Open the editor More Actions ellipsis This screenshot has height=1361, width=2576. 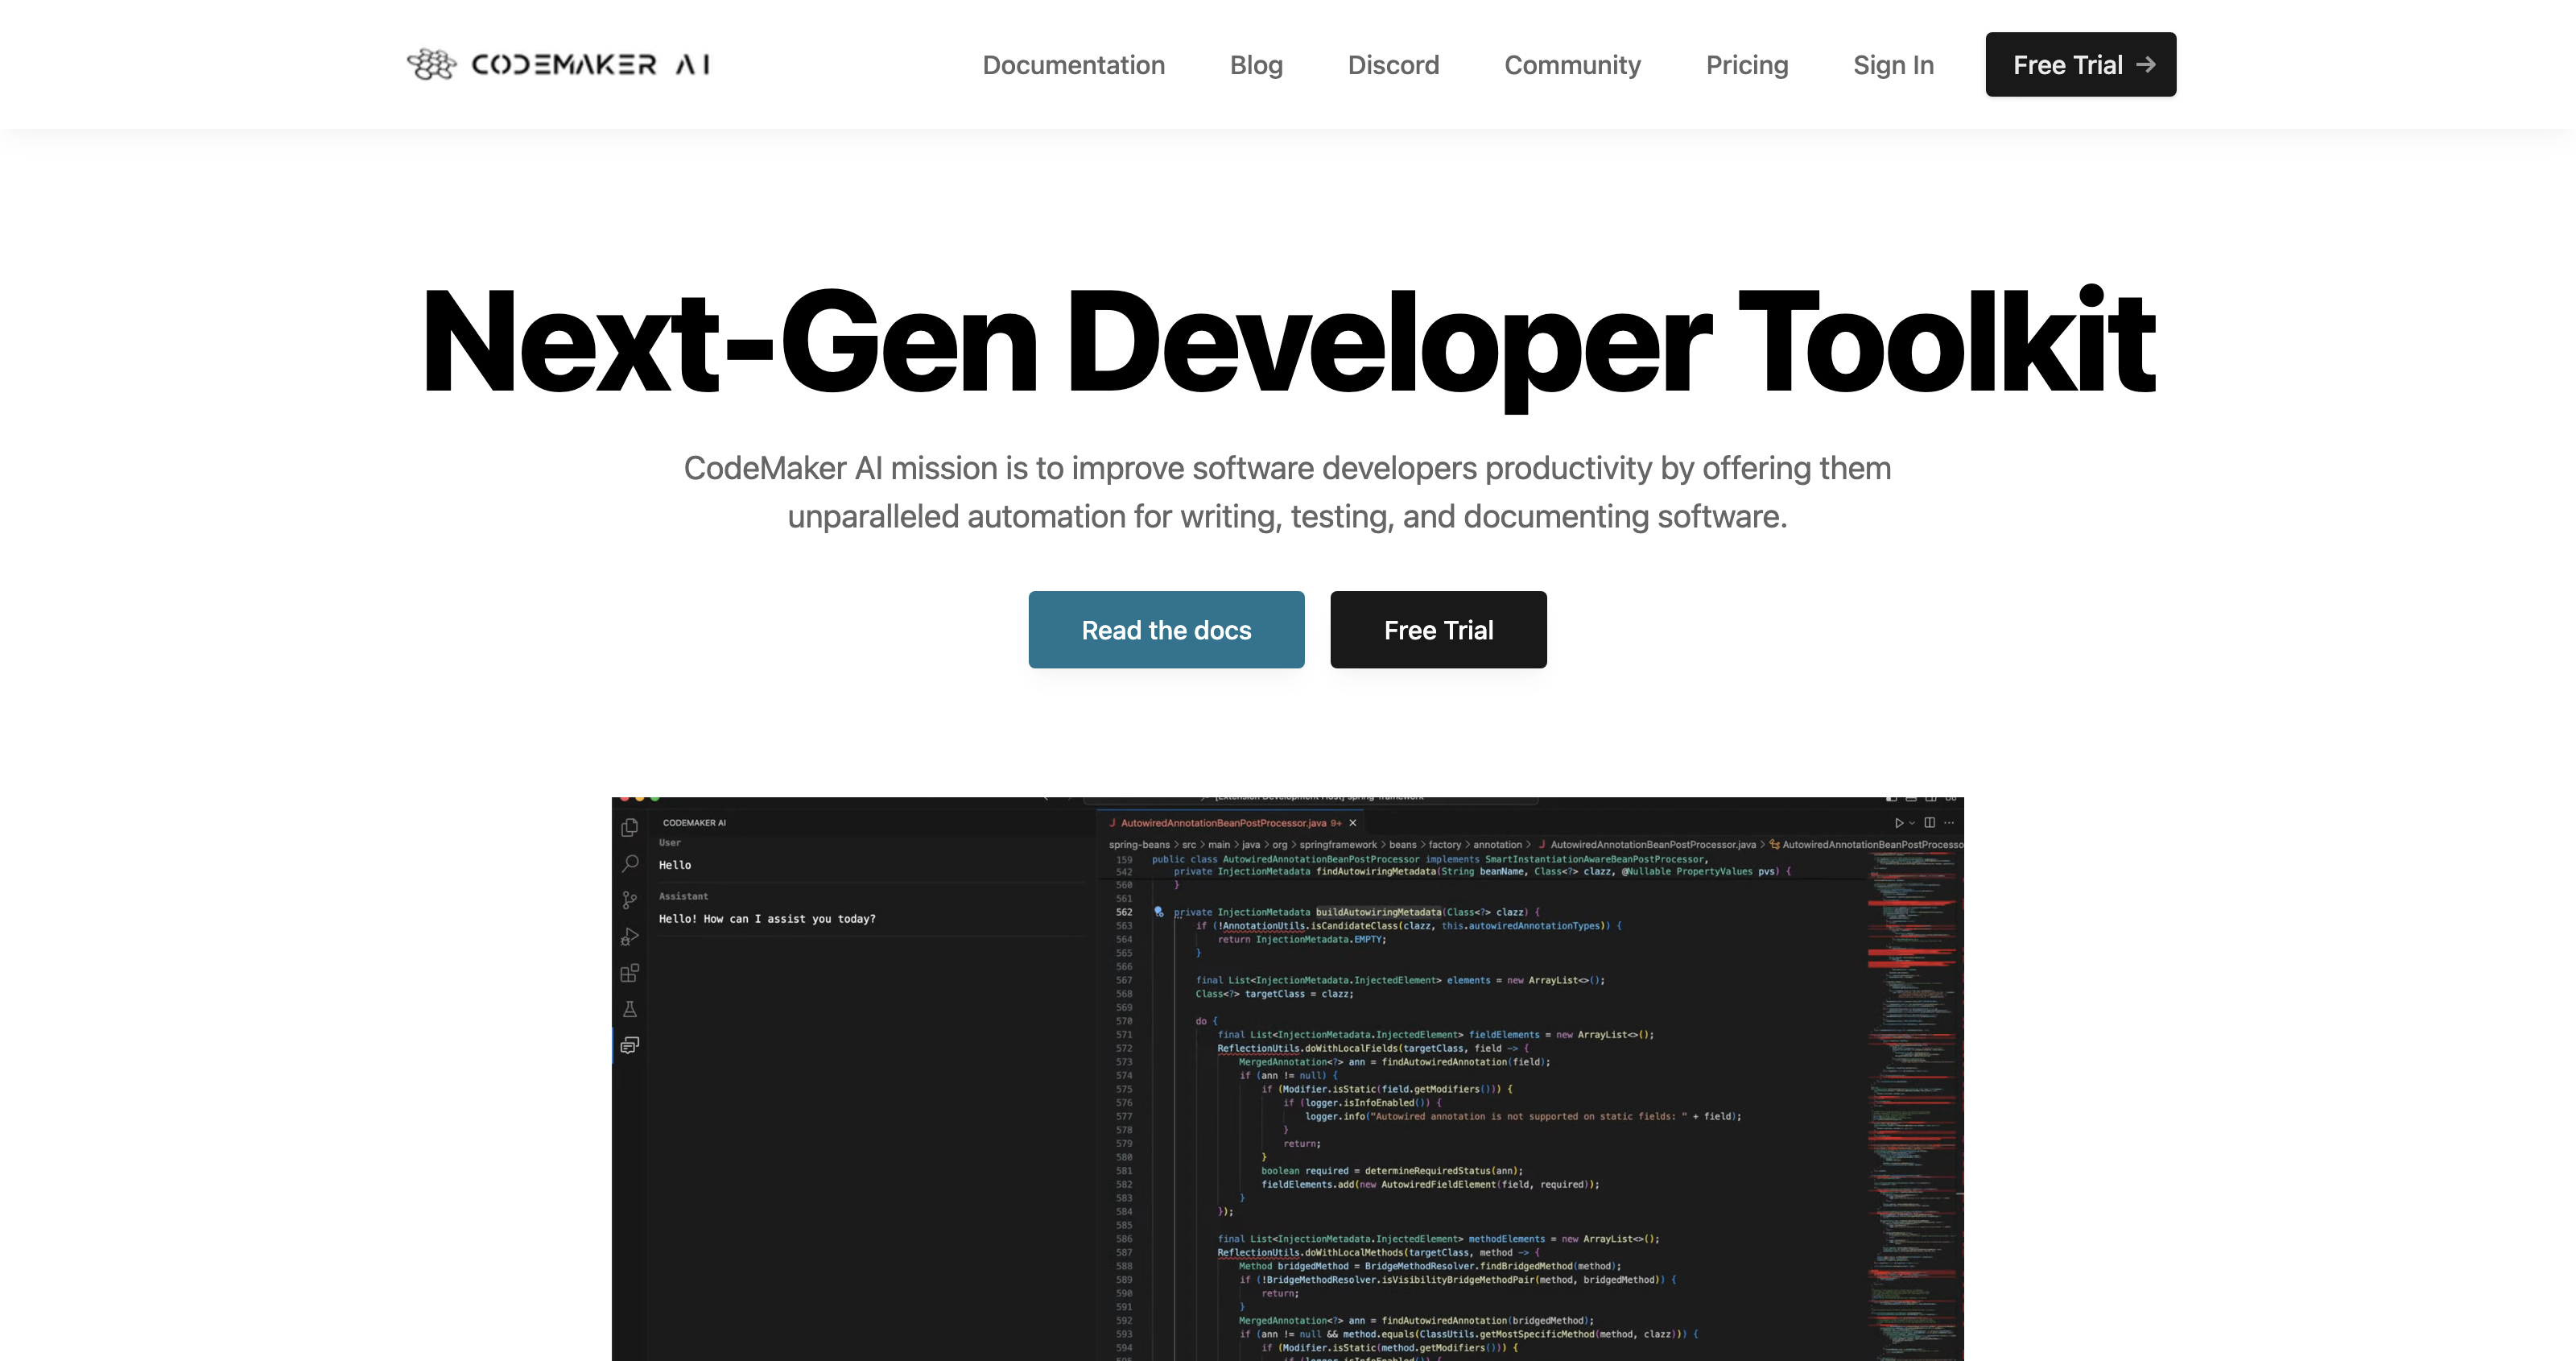pos(1949,822)
